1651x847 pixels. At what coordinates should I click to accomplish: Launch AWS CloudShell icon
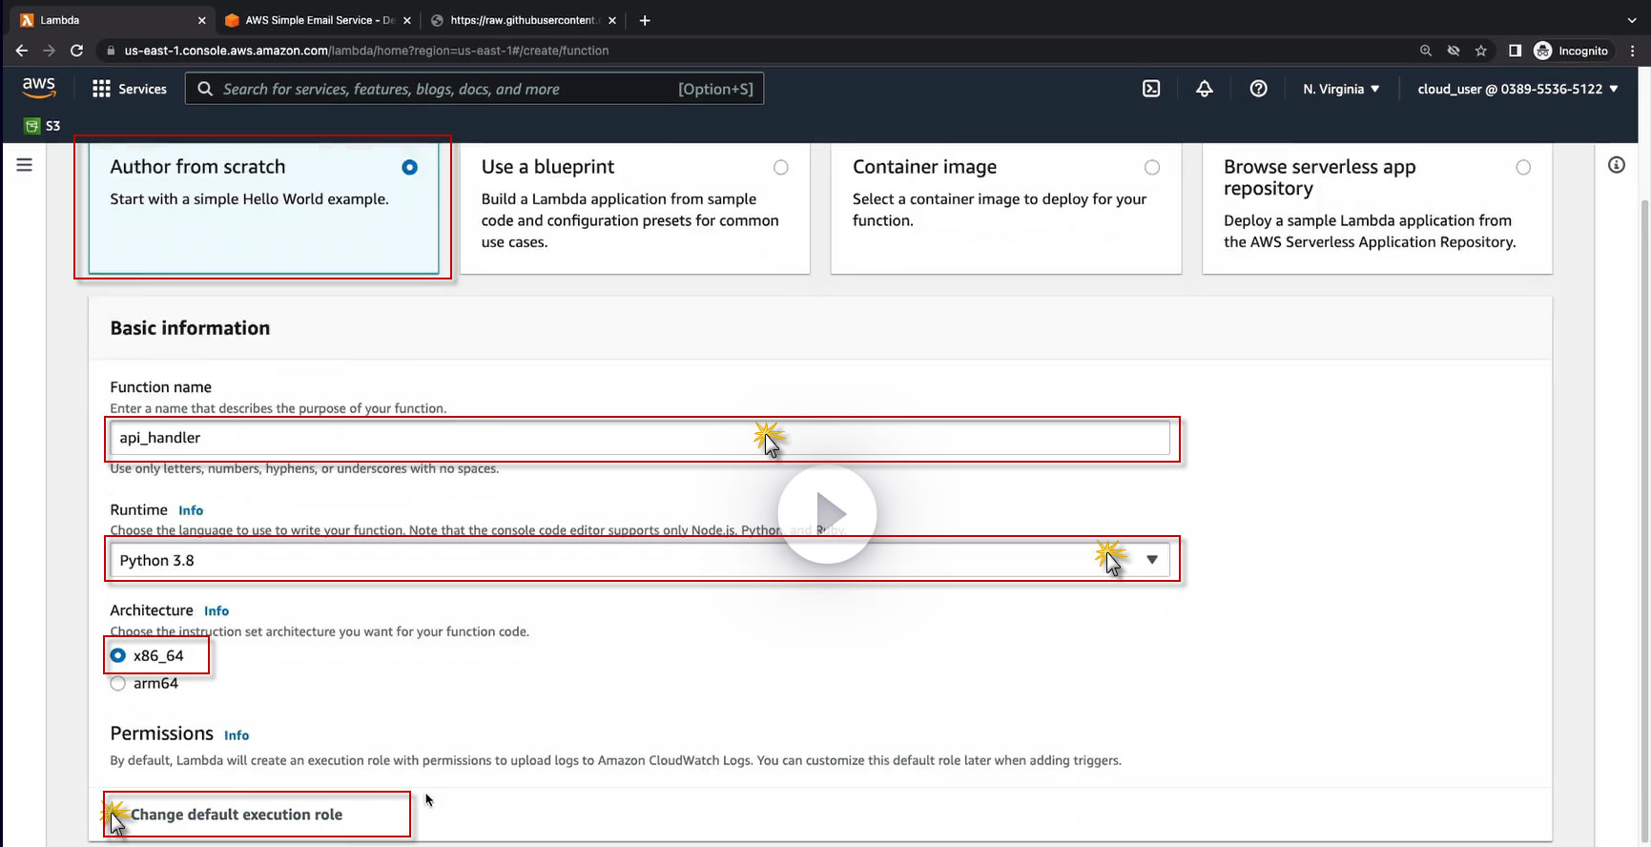(x=1151, y=89)
